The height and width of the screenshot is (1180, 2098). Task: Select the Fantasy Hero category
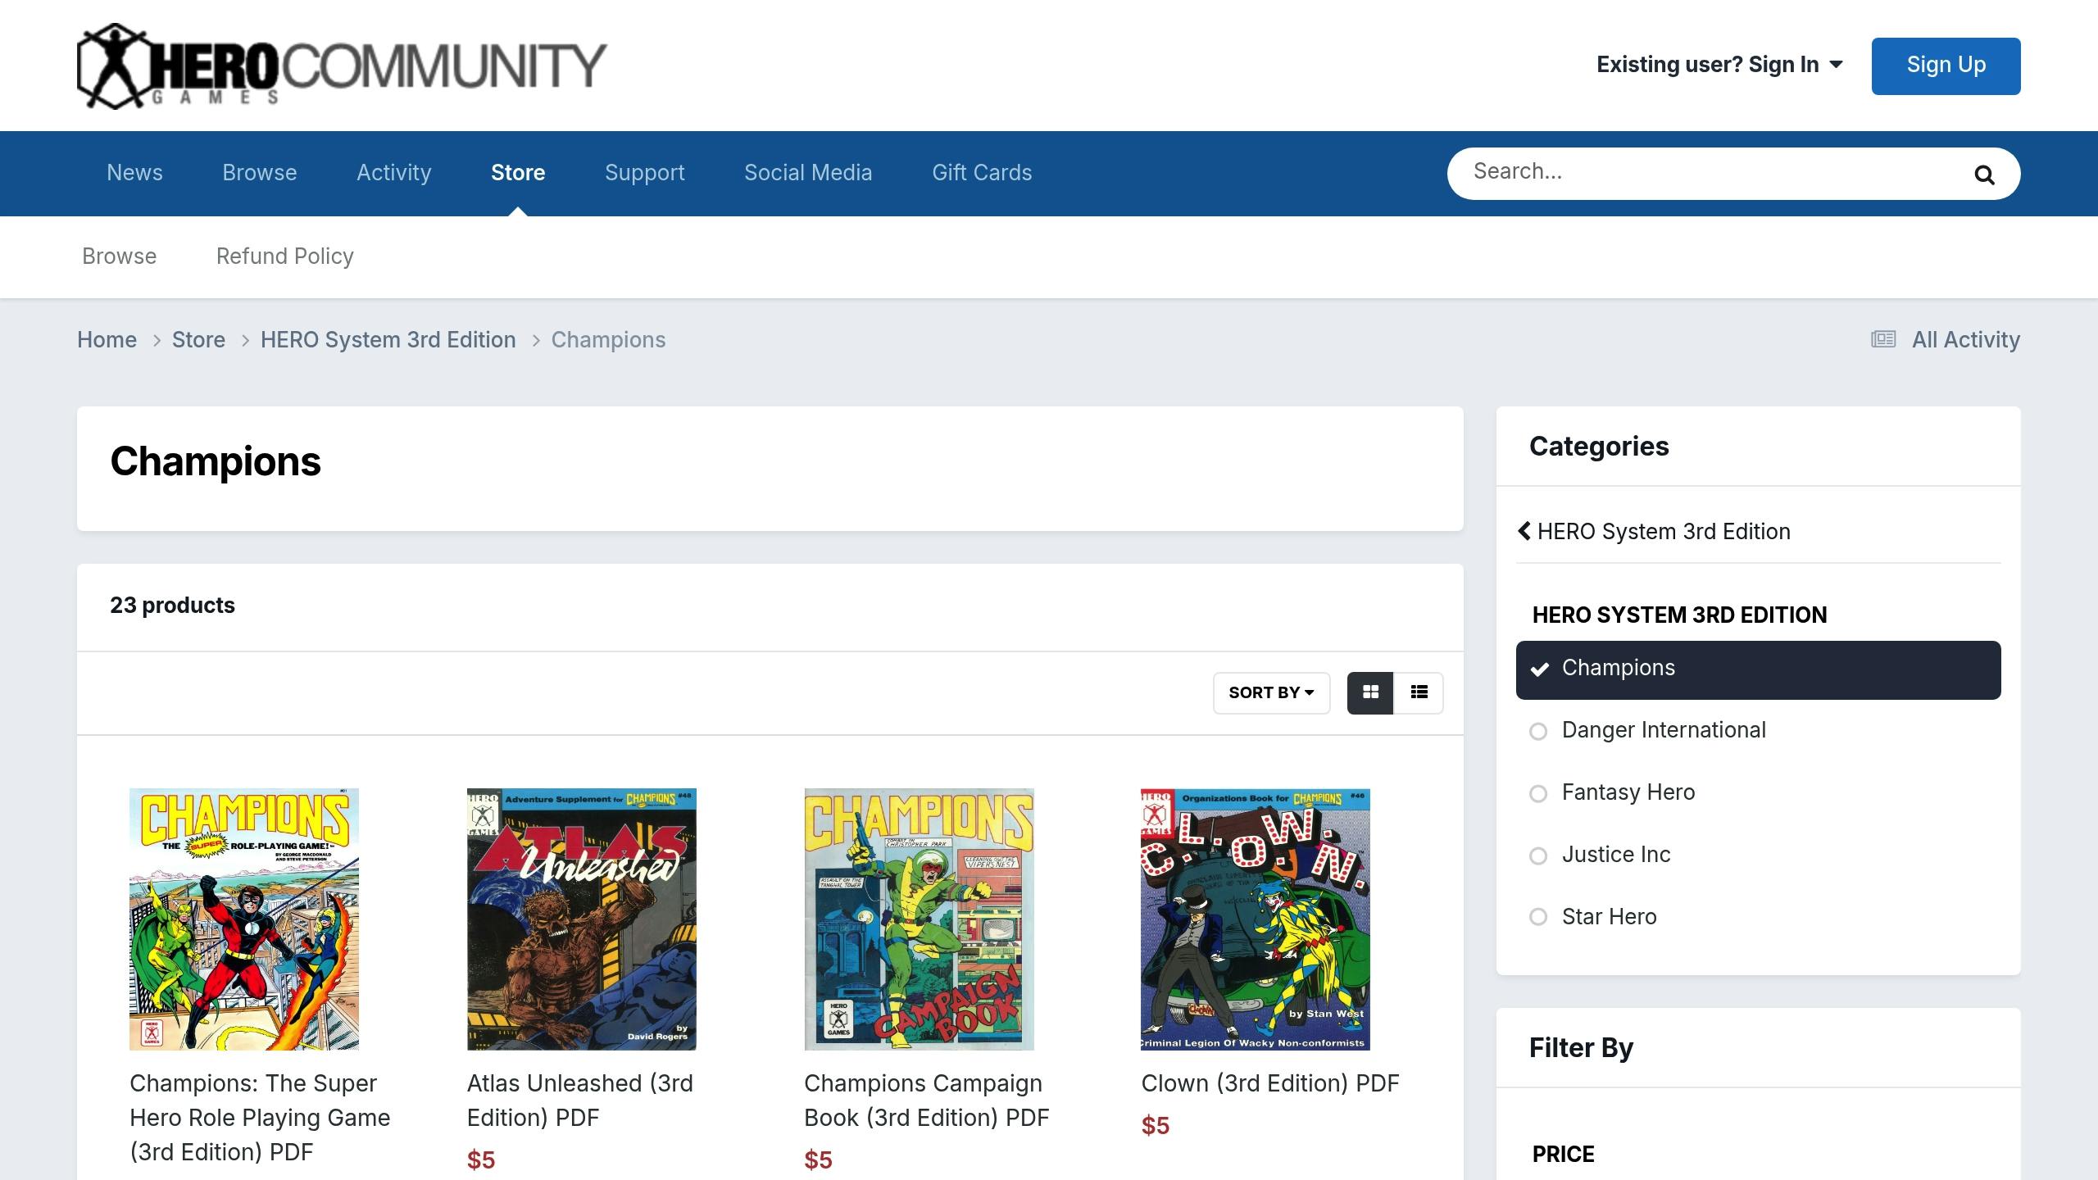pyautogui.click(x=1758, y=792)
